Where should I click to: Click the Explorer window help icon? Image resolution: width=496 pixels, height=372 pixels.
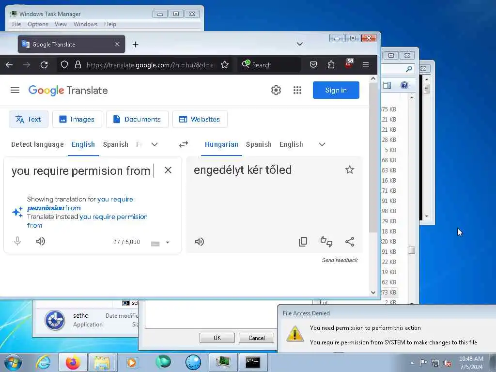(x=404, y=85)
